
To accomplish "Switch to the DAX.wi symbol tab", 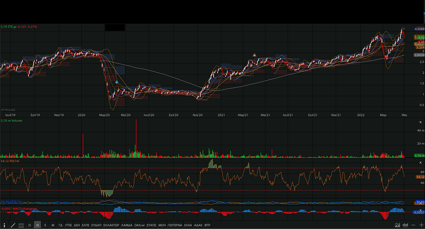I will click(x=140, y=225).
